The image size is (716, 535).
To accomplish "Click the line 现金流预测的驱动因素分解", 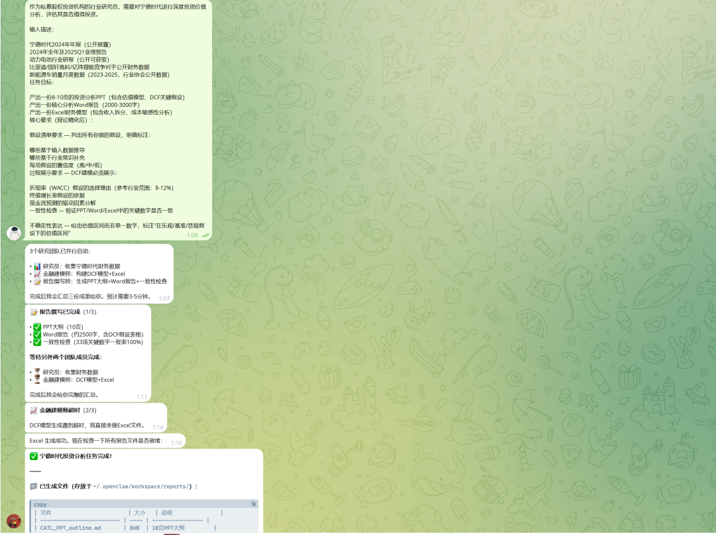I will coord(62,203).
